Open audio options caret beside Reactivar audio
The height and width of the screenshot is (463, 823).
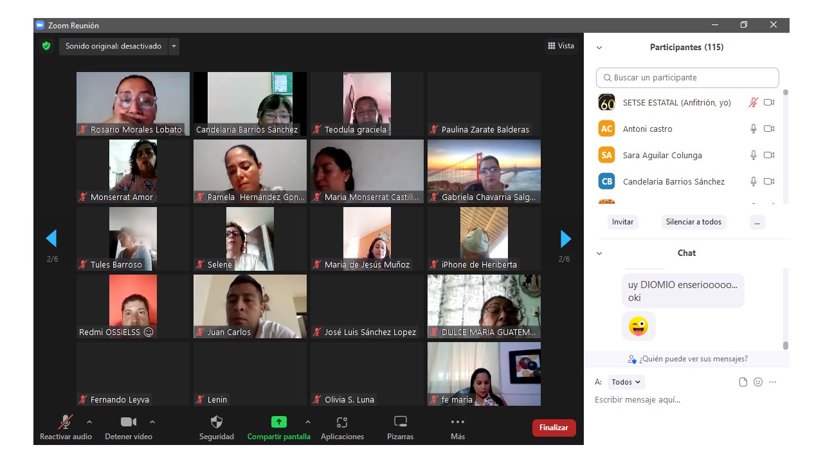click(x=89, y=422)
